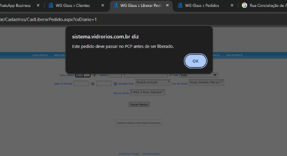The width and height of the screenshot is (287, 156).
Task: Click the Recebimentos link
Action: click(151, 154)
